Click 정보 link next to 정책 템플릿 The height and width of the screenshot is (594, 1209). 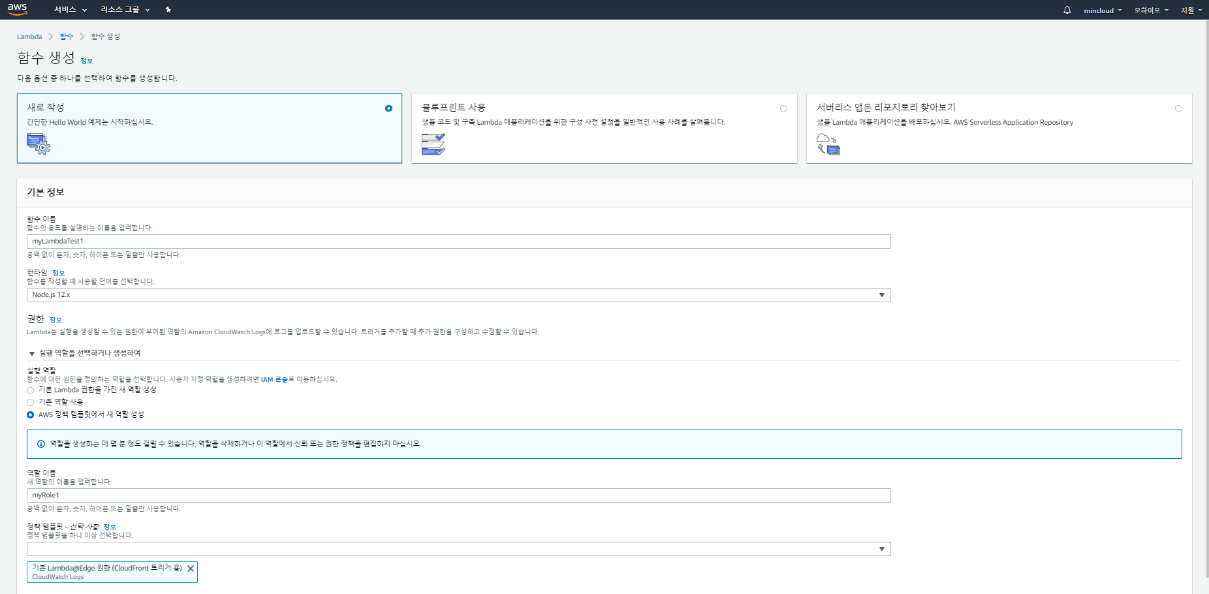point(110,527)
